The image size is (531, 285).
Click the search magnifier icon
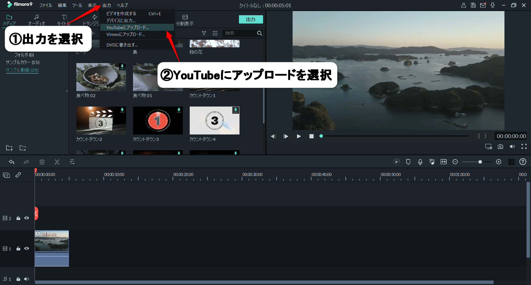coord(259,33)
